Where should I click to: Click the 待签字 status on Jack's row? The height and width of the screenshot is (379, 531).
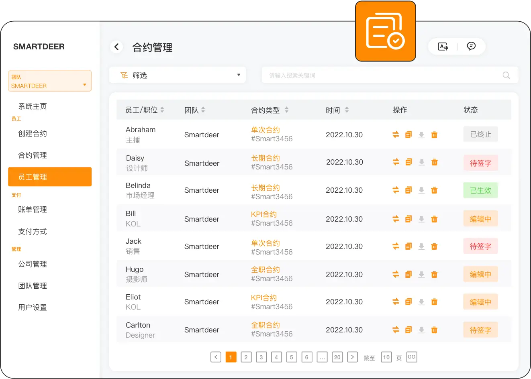click(480, 246)
